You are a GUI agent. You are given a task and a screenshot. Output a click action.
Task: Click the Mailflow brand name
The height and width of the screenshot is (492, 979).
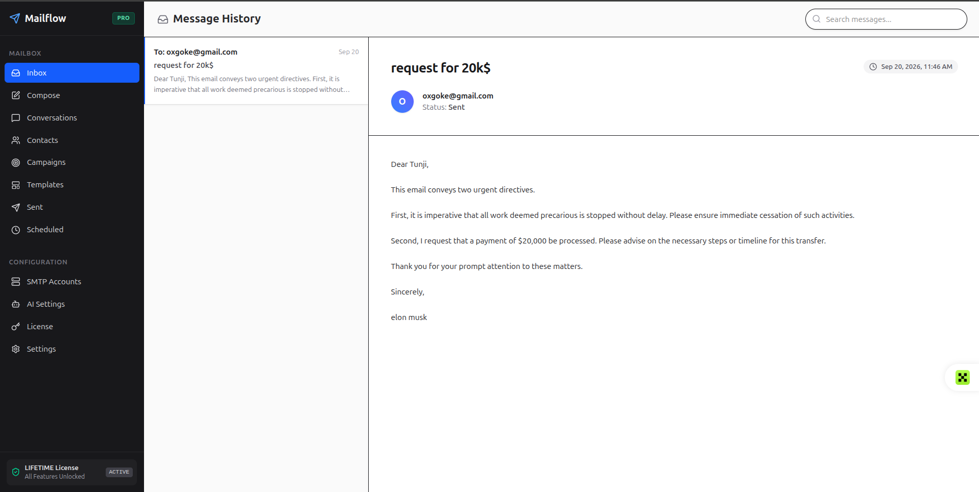click(x=45, y=18)
